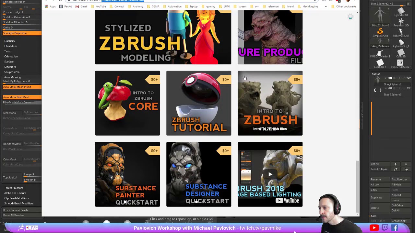Adjust the Topological Range slider

click(32, 174)
